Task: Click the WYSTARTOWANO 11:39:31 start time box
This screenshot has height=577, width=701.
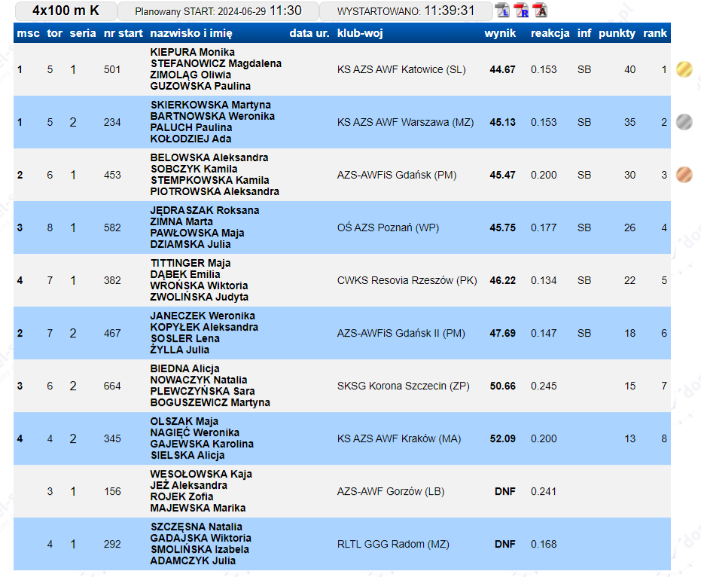Action: coord(405,11)
